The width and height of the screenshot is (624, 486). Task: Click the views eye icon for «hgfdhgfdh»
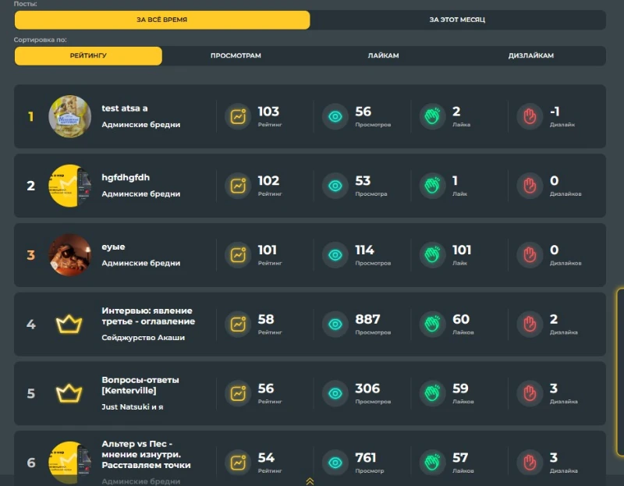coord(335,186)
